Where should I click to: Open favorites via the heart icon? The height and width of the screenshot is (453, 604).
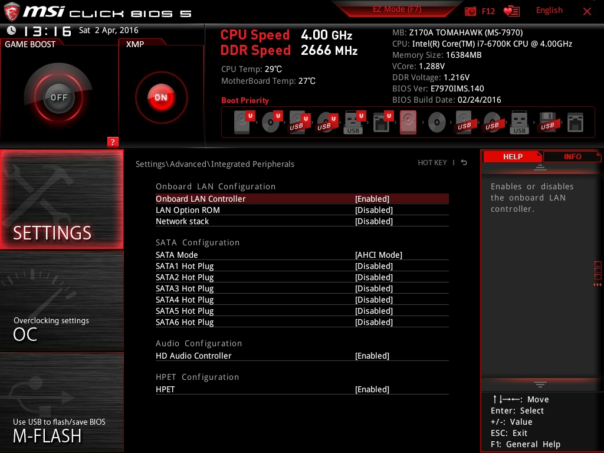(x=511, y=11)
